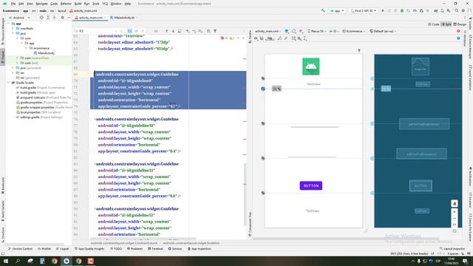Open the Ecommerce theme dropdown
This screenshot has width=473, height=266.
pyautogui.click(x=354, y=31)
